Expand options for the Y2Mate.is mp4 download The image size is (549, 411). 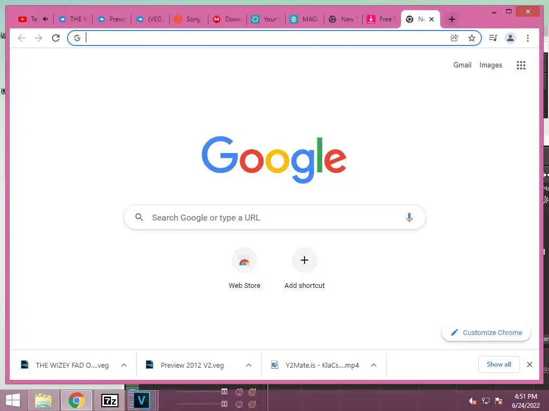pos(374,365)
